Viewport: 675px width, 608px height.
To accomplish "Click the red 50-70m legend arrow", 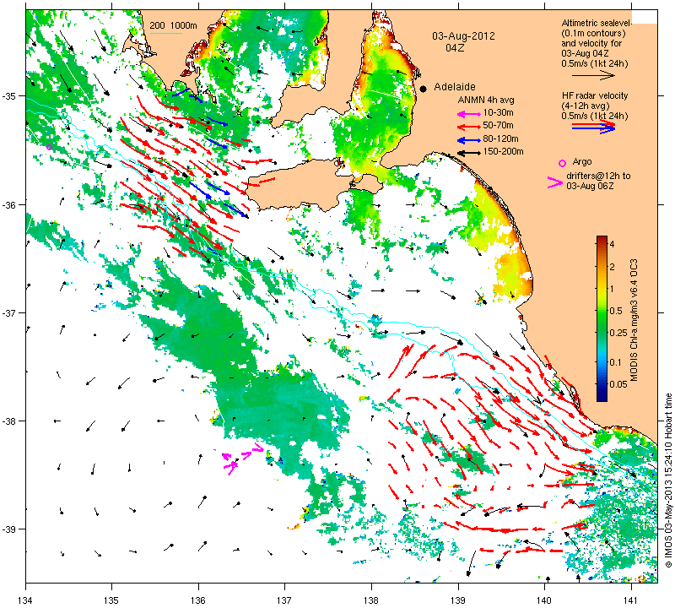I will tap(468, 128).
